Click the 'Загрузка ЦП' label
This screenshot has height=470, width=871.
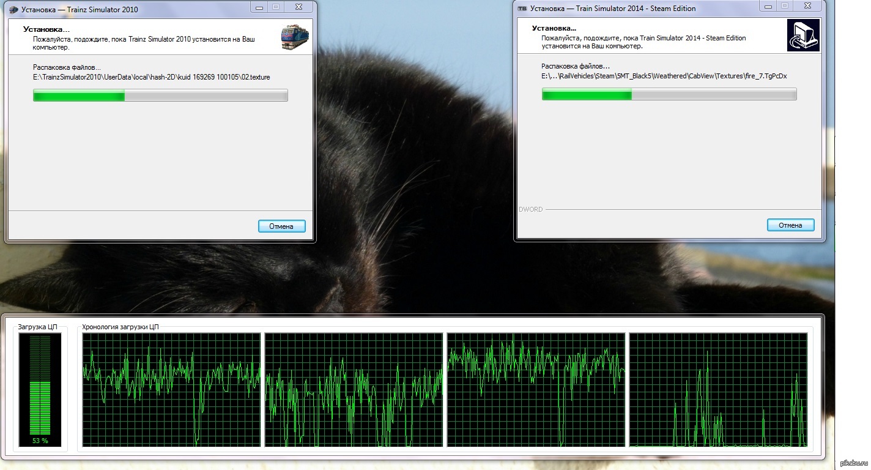point(37,327)
